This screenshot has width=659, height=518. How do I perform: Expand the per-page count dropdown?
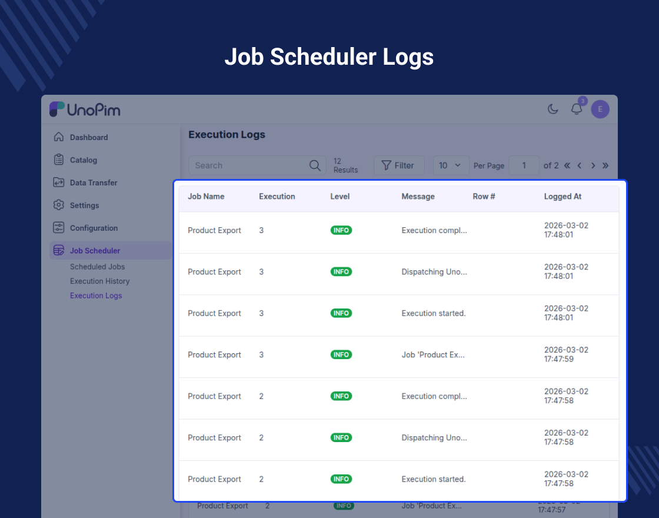451,165
